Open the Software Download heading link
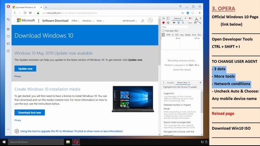The width and height of the screenshot is (260, 146). pos(55,21)
